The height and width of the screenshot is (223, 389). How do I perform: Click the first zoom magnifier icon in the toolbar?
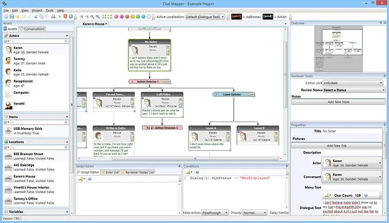[81, 16]
